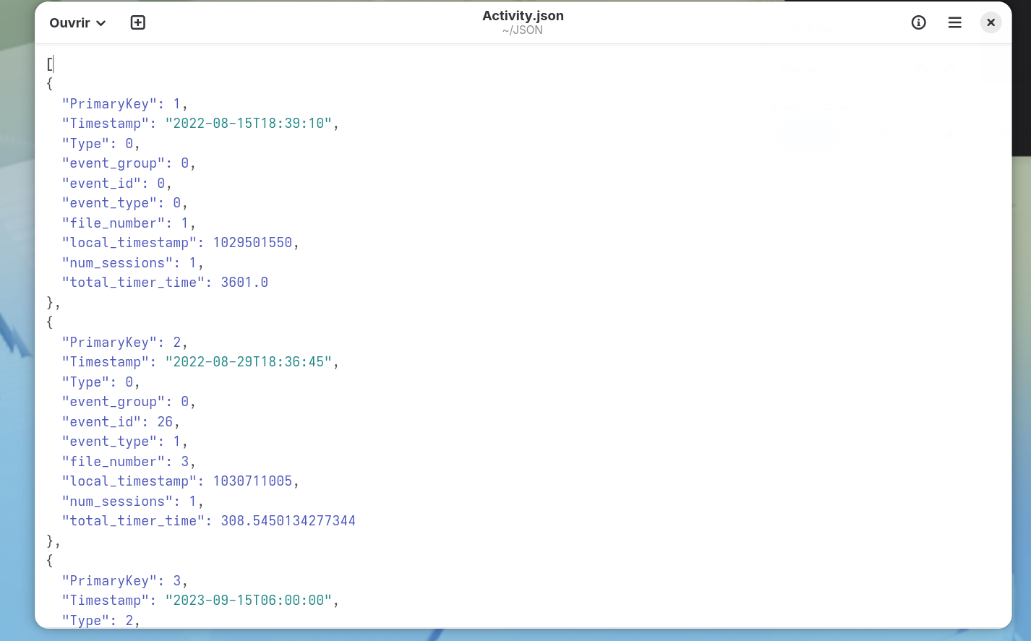Show document properties info icon
Screen dimensions: 1031x641
[918, 22]
